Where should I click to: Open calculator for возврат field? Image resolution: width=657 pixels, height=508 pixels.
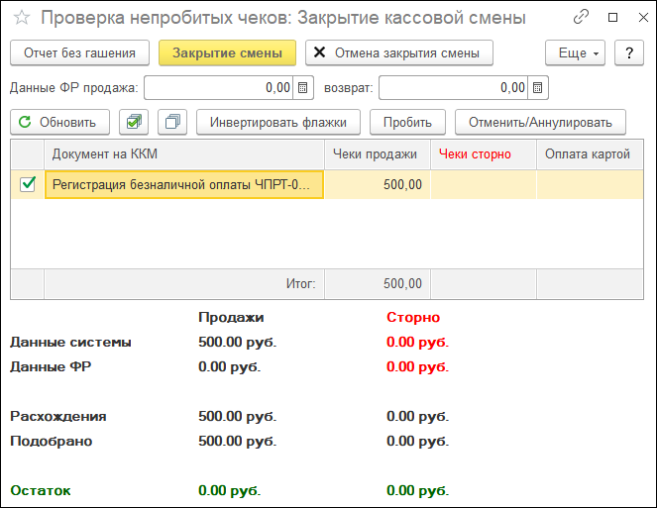point(537,87)
